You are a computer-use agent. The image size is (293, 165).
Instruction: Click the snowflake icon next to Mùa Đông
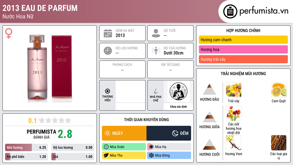tap(151, 155)
